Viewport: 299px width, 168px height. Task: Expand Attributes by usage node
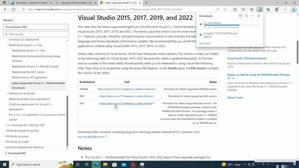(x=4, y=142)
